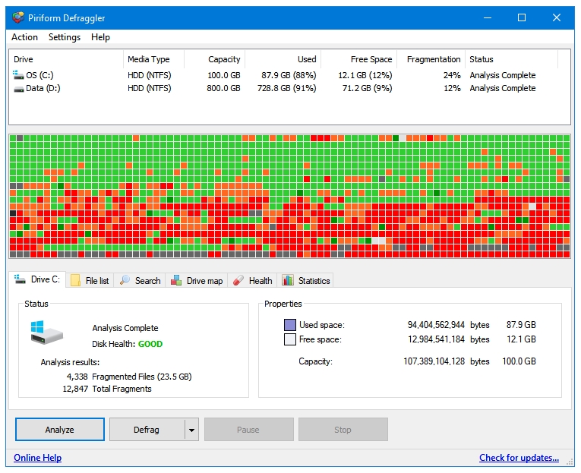Click the OS (C:) drive icon
581x473 pixels.
(18, 75)
